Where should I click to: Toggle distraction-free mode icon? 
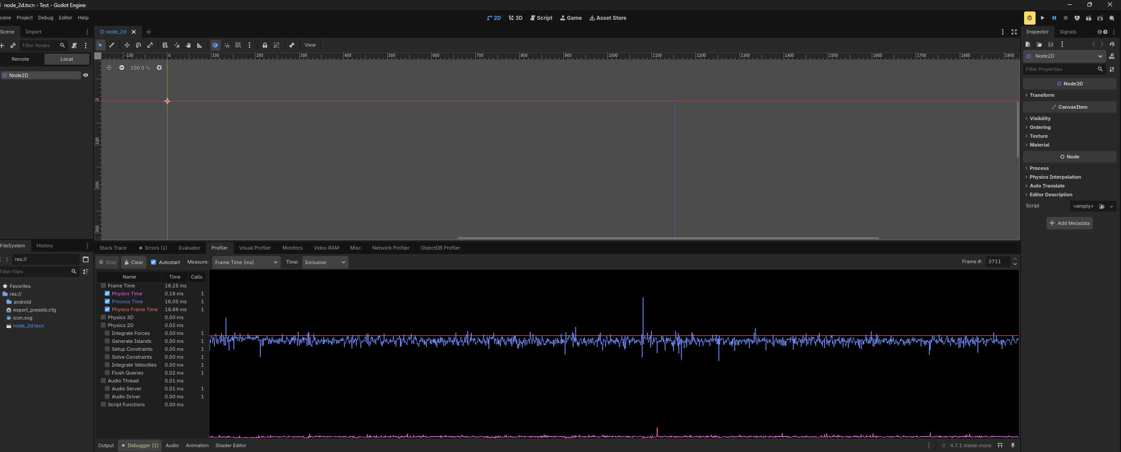1014,32
